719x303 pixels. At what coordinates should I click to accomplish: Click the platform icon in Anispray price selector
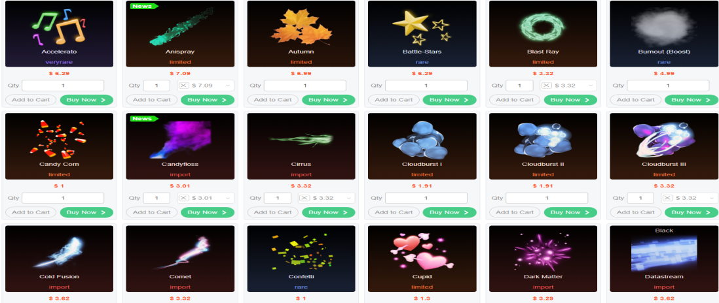point(184,86)
